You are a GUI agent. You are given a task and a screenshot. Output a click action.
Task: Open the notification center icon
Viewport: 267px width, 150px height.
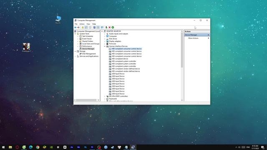pyautogui.click(x=262, y=147)
